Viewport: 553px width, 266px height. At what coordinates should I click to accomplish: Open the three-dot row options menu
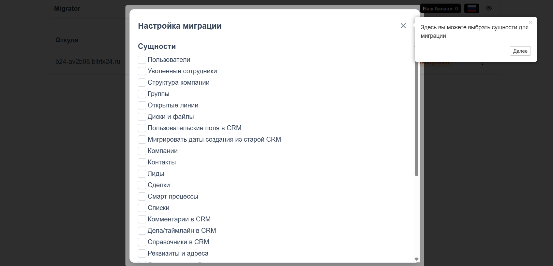483,63
